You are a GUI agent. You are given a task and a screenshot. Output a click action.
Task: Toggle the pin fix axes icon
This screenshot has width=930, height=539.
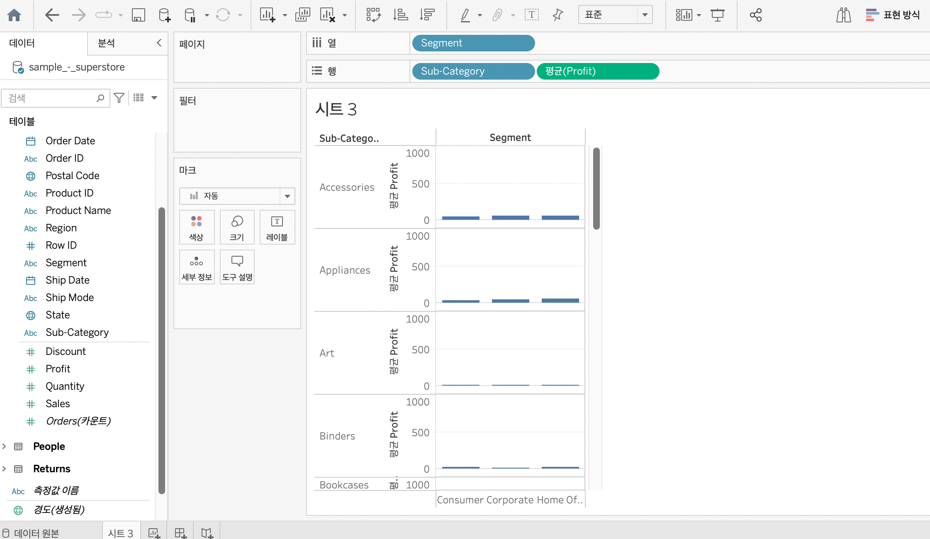[558, 15]
